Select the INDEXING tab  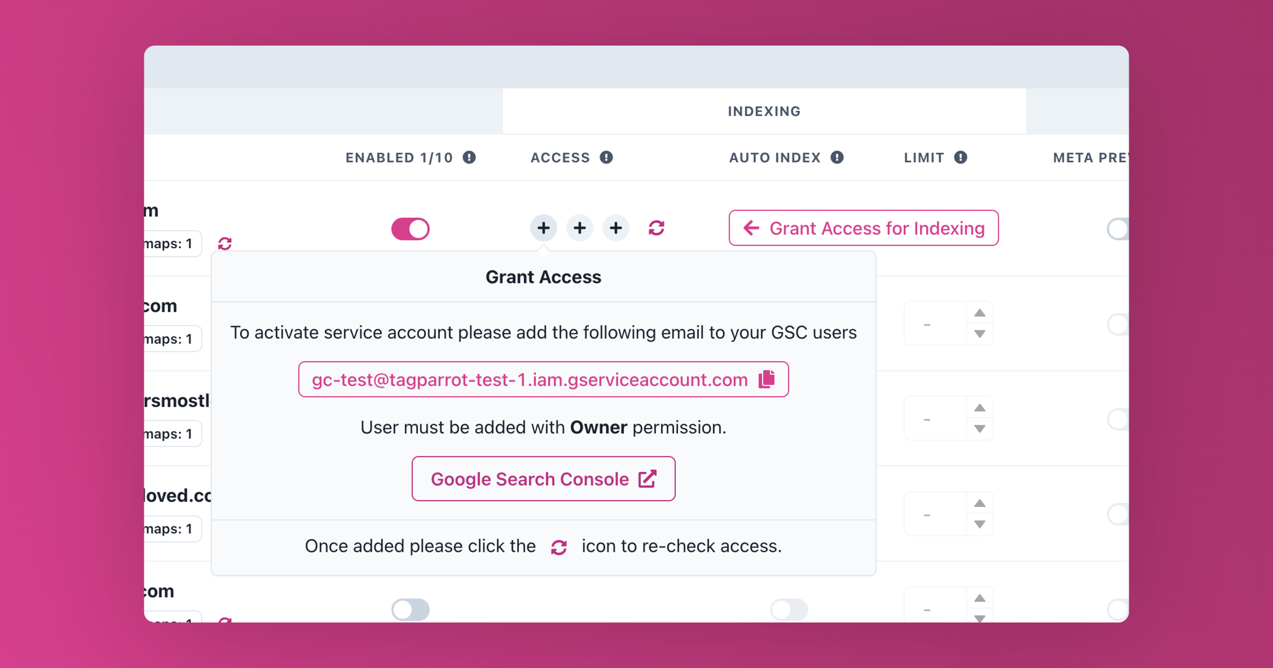[764, 111]
